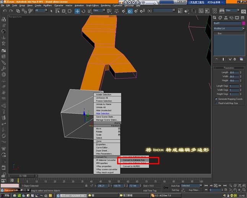Toggle the Set Key mode button
The height and width of the screenshot is (198, 247).
pyautogui.click(x=175, y=190)
